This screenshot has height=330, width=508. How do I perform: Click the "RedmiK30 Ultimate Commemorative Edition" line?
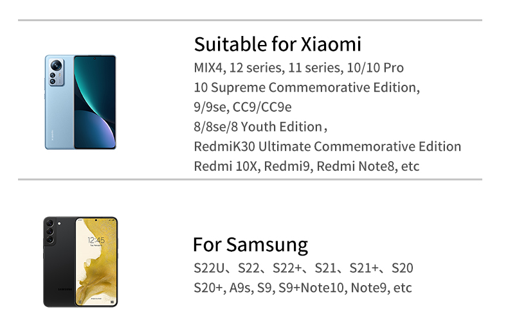click(x=327, y=146)
